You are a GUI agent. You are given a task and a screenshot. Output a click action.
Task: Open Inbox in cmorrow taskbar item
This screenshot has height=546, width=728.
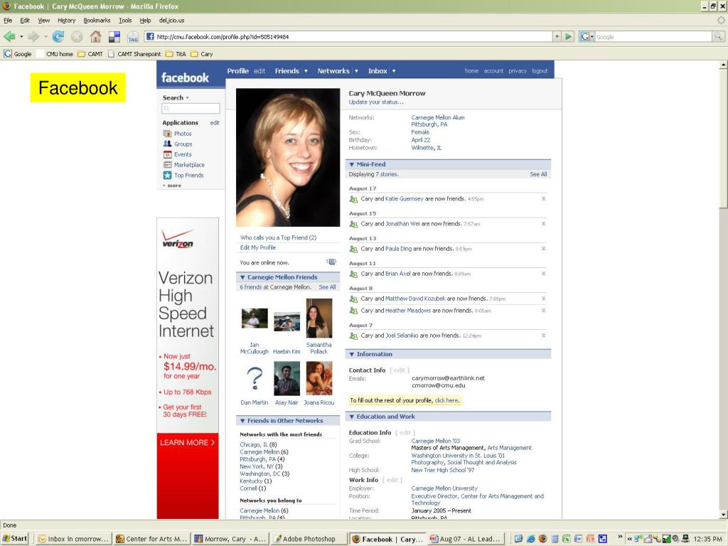[x=74, y=539]
